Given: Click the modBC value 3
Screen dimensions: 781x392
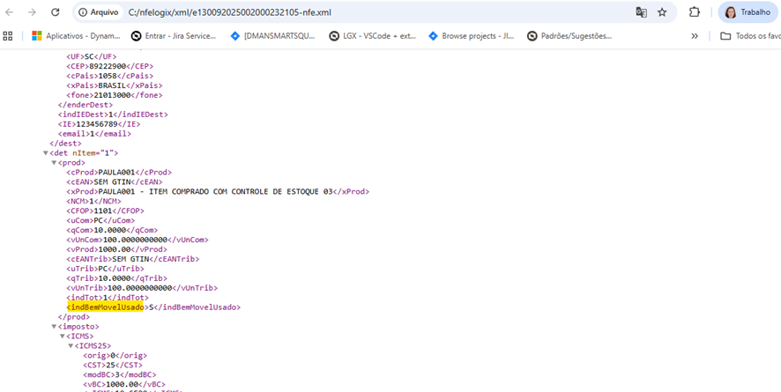Looking at the screenshot, I should (x=117, y=375).
